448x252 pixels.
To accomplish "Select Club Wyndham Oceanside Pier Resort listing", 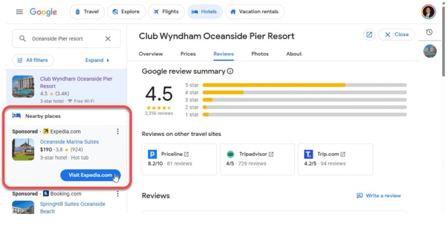I will point(76,82).
